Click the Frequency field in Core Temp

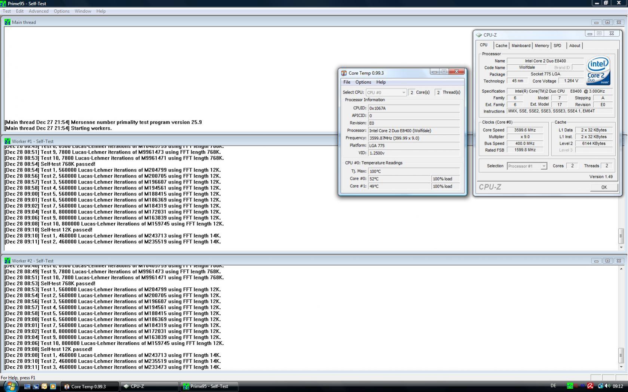(x=414, y=138)
